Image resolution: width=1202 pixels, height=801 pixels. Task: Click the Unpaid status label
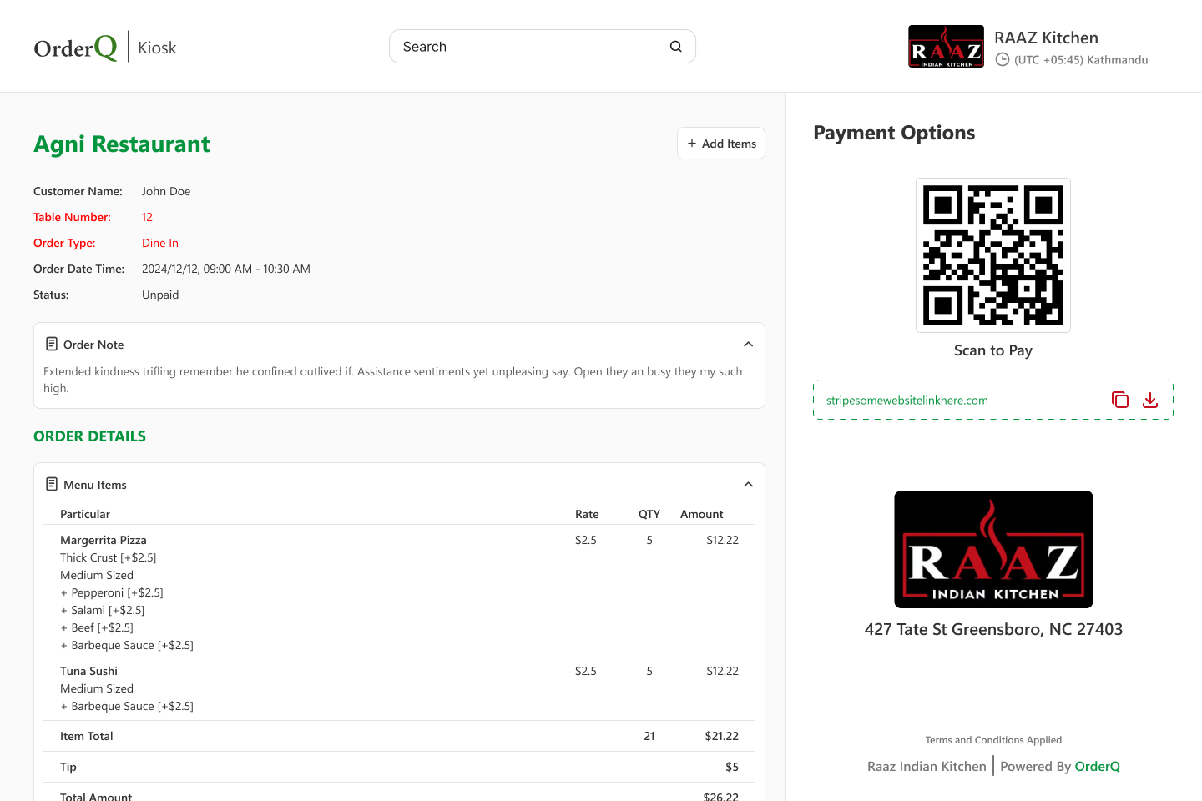160,295
